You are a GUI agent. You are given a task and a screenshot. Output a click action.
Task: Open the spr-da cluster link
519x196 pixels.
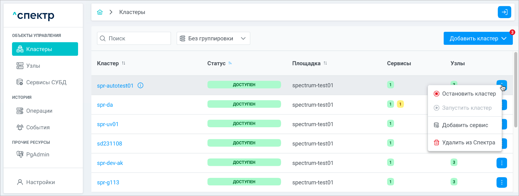pos(105,105)
